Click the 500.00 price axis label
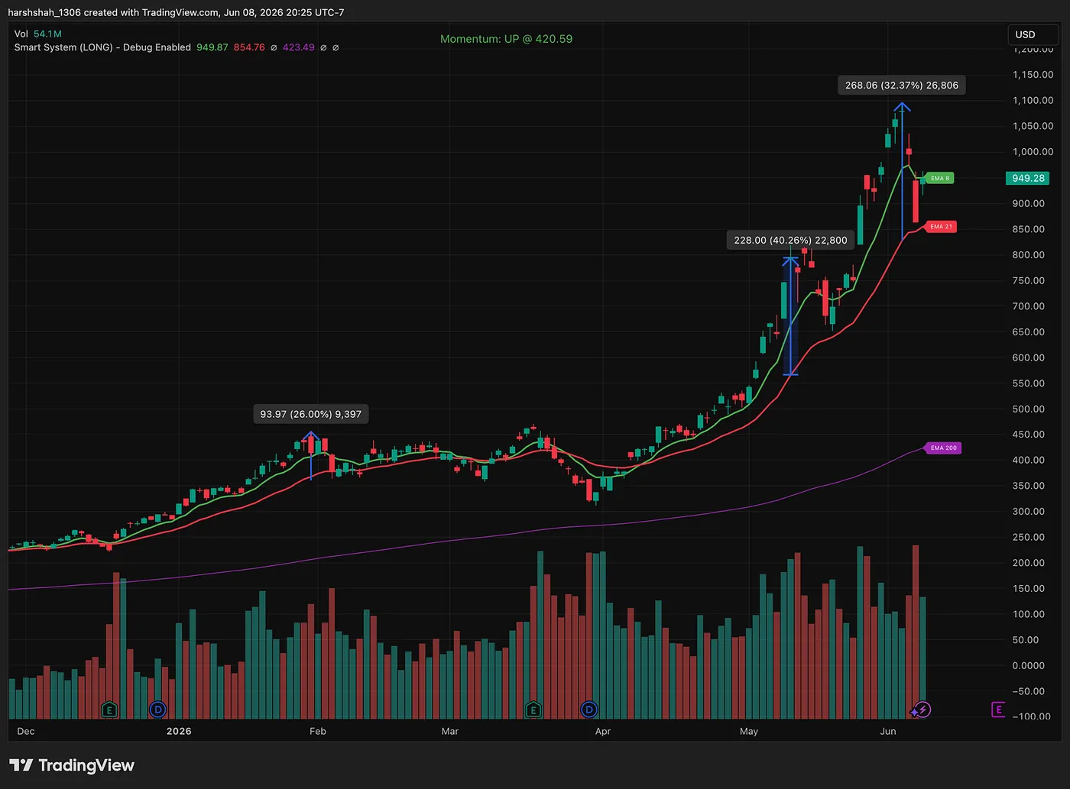Image resolution: width=1070 pixels, height=789 pixels. [x=1029, y=409]
